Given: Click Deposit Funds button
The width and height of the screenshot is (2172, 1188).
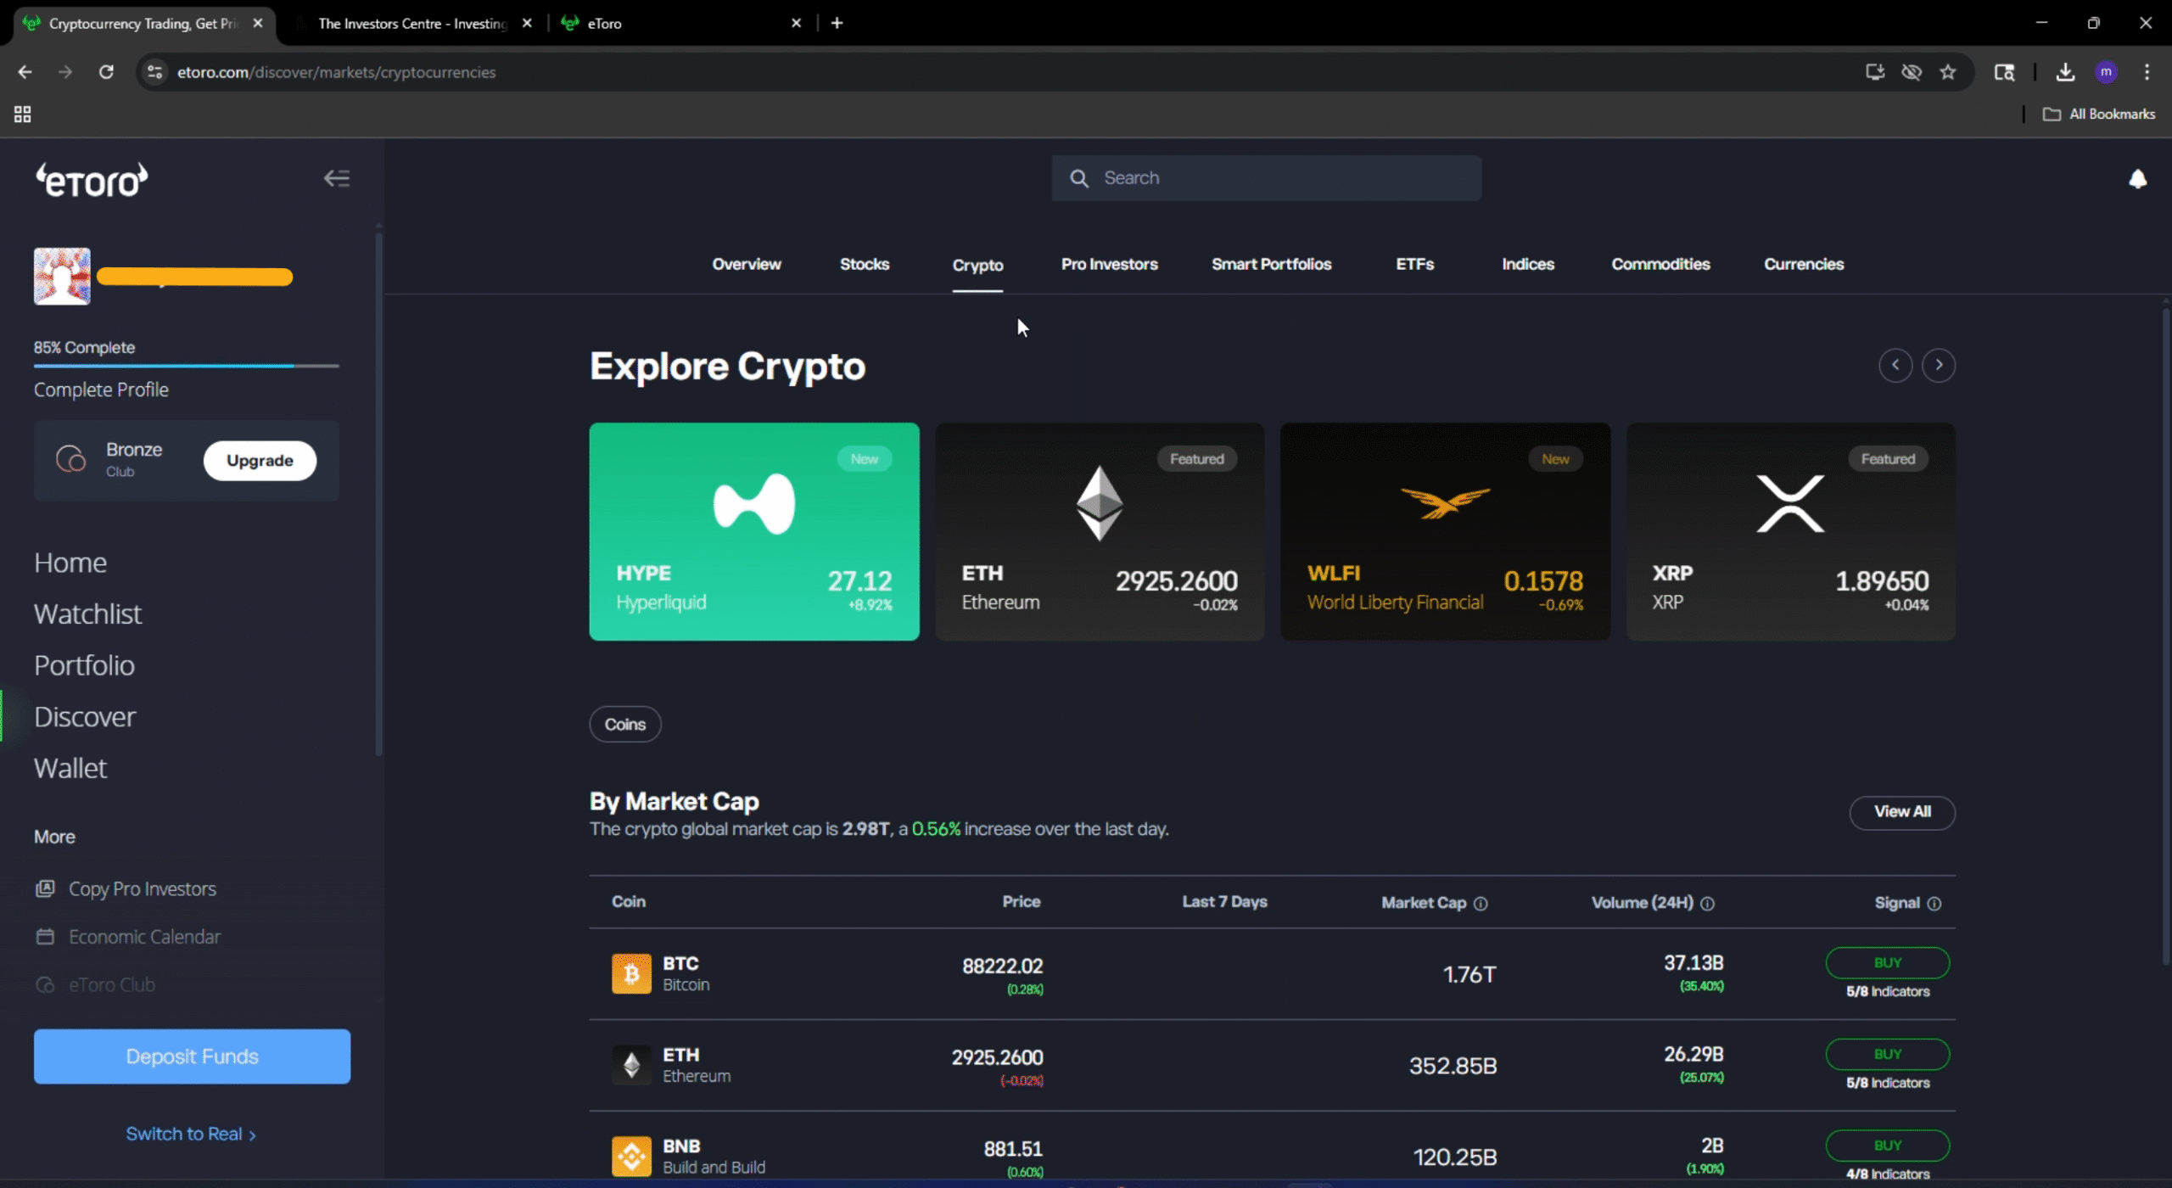Looking at the screenshot, I should point(192,1056).
